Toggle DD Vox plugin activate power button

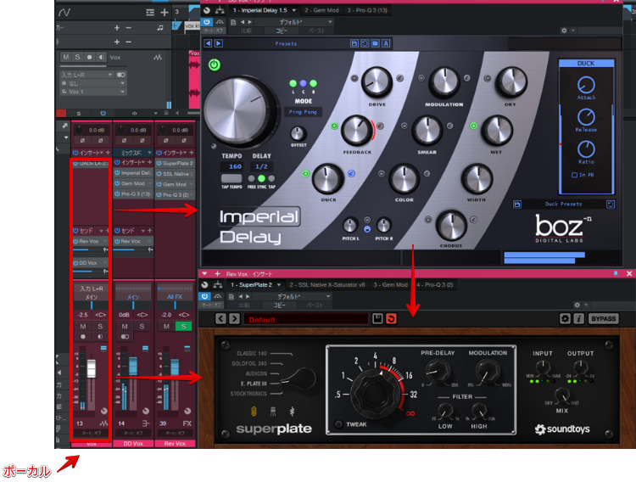[x=207, y=22]
